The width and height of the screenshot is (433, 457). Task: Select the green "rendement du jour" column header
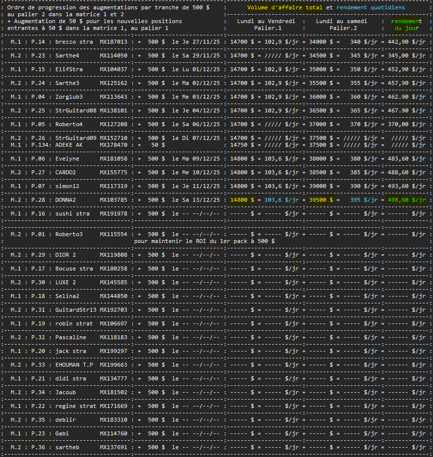click(x=407, y=25)
